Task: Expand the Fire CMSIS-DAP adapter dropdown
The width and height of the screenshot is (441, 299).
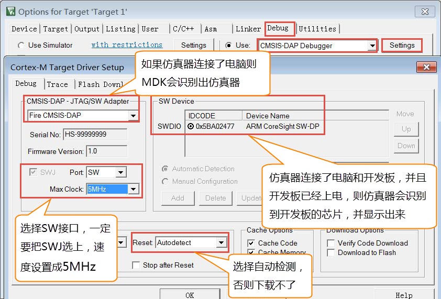Action: pyautogui.click(x=133, y=115)
